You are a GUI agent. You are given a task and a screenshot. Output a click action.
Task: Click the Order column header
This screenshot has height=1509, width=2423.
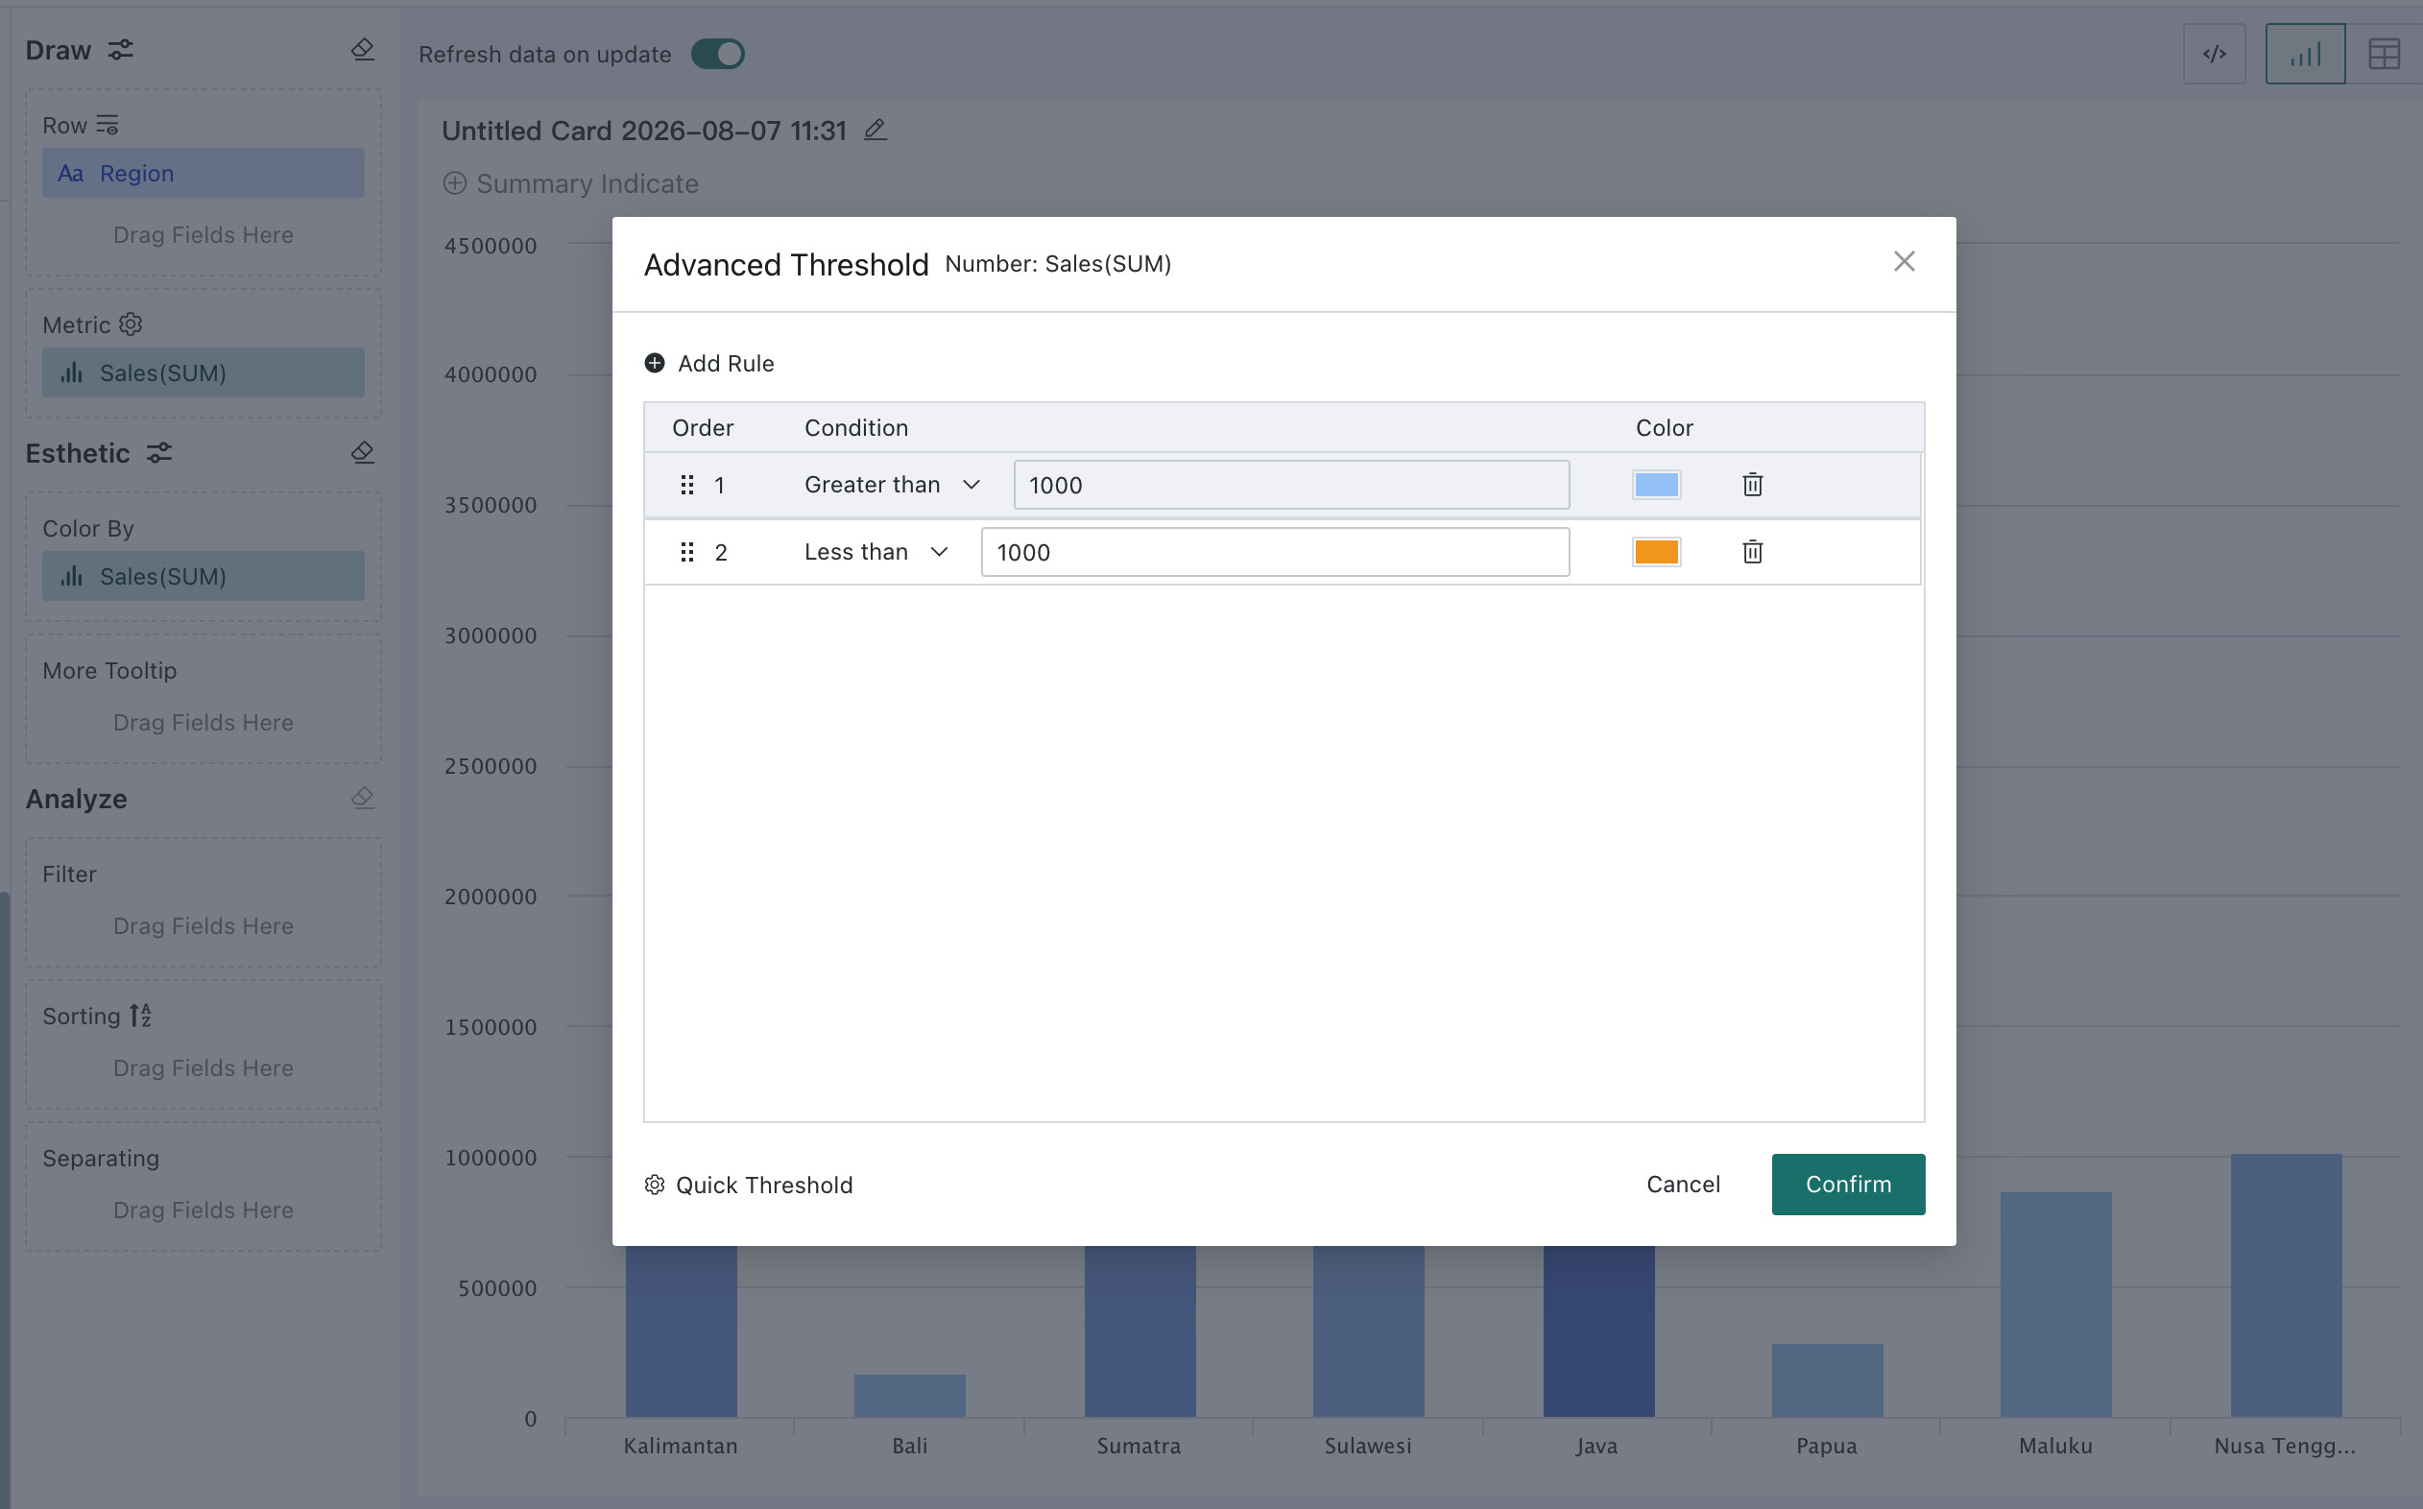(x=703, y=428)
